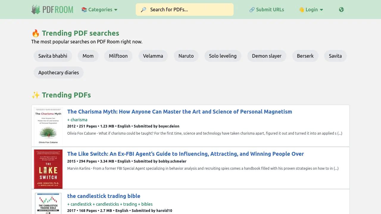Filter by the bibles tag
This screenshot has height=214, width=381.
(x=145, y=204)
